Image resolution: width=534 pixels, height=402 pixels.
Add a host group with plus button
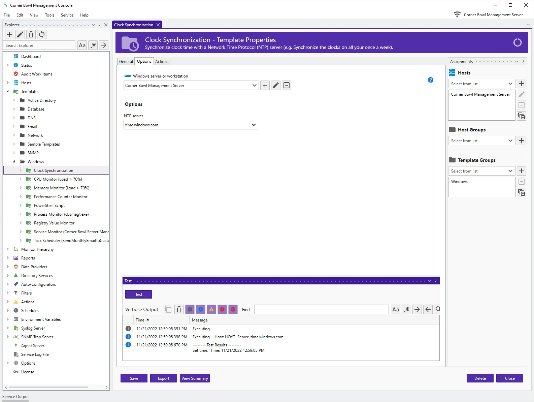click(522, 141)
